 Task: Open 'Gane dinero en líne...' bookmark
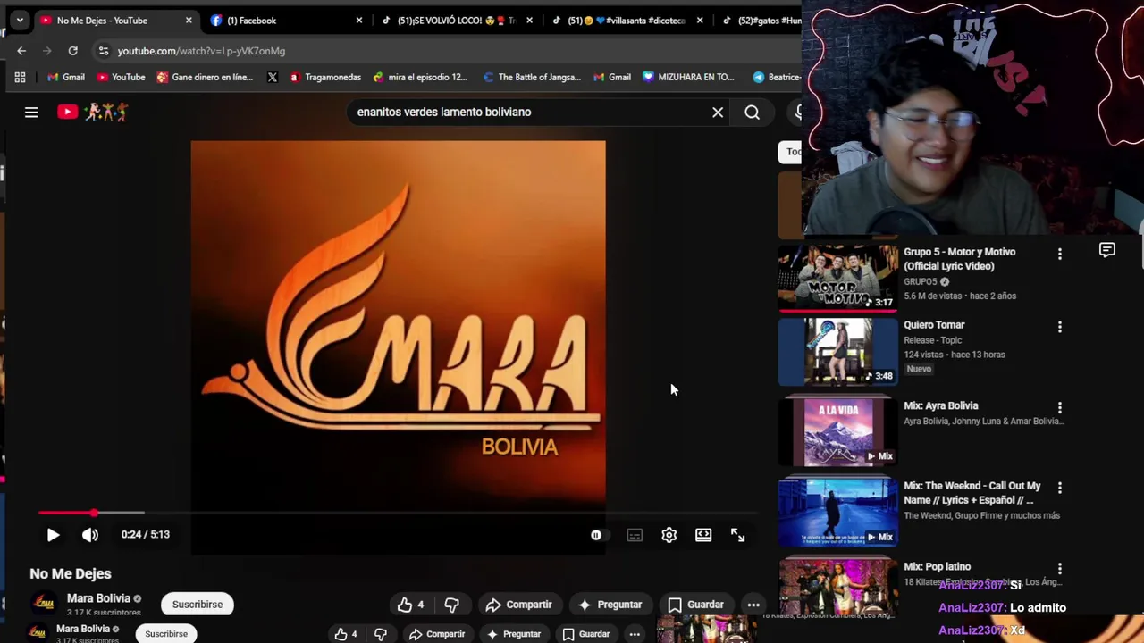pyautogui.click(x=205, y=78)
